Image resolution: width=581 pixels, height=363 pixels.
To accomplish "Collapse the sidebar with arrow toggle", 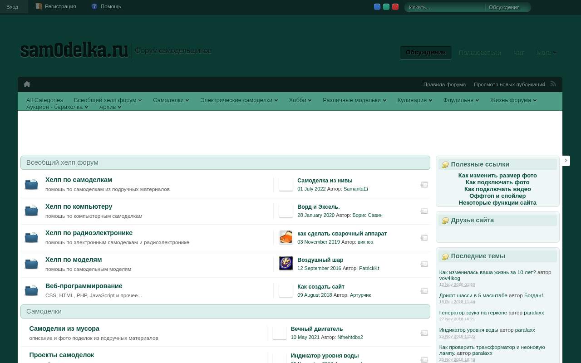I will tap(566, 161).
